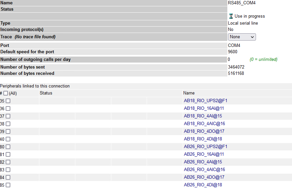View the AB26_RIO_16AI@11 peripheral
This screenshot has width=292, height=189.
pos(204,154)
